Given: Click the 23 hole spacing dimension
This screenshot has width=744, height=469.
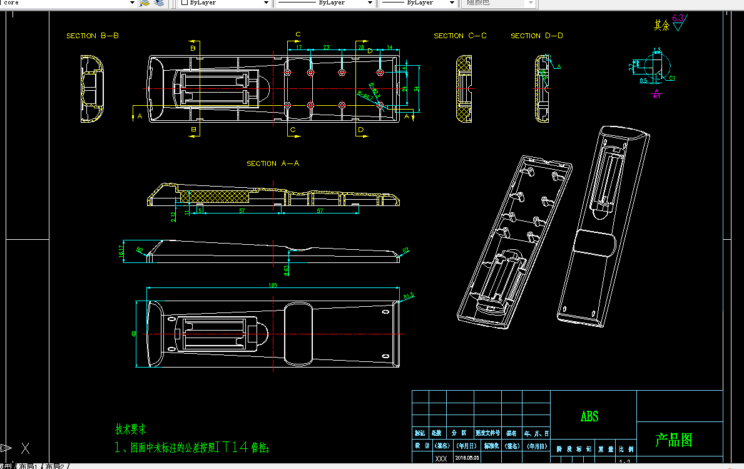Looking at the screenshot, I should (327, 47).
